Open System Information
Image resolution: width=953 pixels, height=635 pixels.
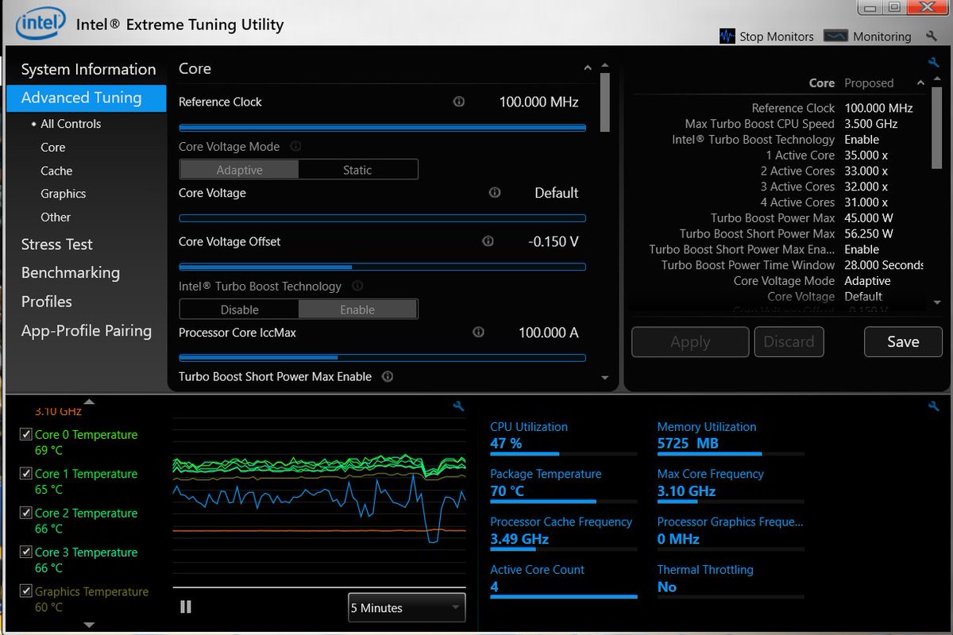click(88, 69)
